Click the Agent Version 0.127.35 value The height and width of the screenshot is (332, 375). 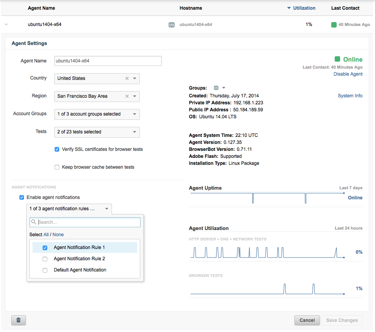[233, 142]
